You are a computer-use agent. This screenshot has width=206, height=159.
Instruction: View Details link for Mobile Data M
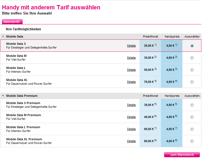coord(131,58)
